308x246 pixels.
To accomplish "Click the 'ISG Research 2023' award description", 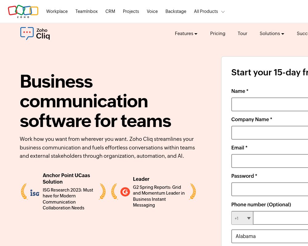I will pyautogui.click(x=68, y=199).
